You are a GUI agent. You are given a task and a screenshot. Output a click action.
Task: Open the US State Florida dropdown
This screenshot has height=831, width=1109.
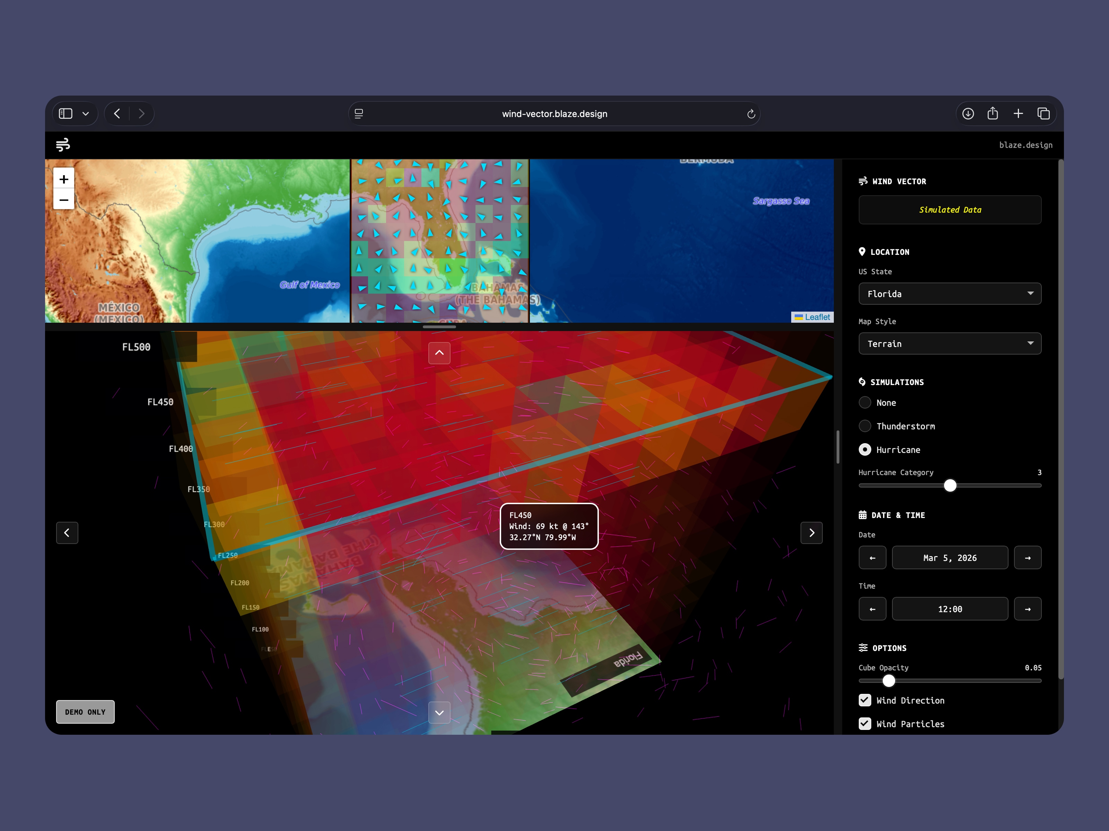[950, 294]
